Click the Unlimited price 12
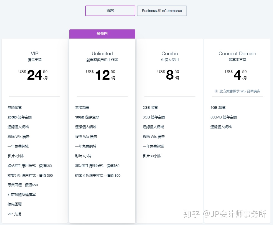This screenshot has height=225, width=273. pos(102,75)
